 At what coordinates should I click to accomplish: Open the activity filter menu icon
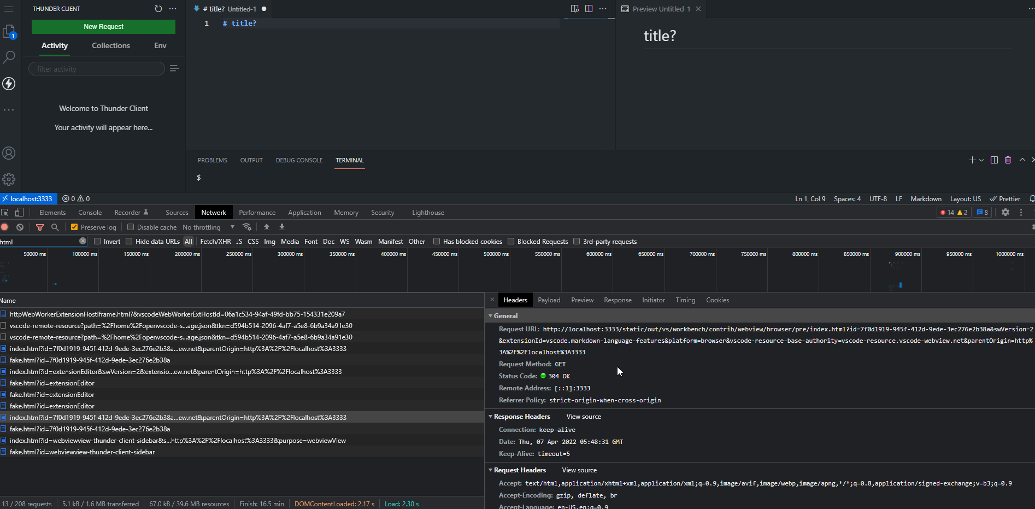pos(174,68)
